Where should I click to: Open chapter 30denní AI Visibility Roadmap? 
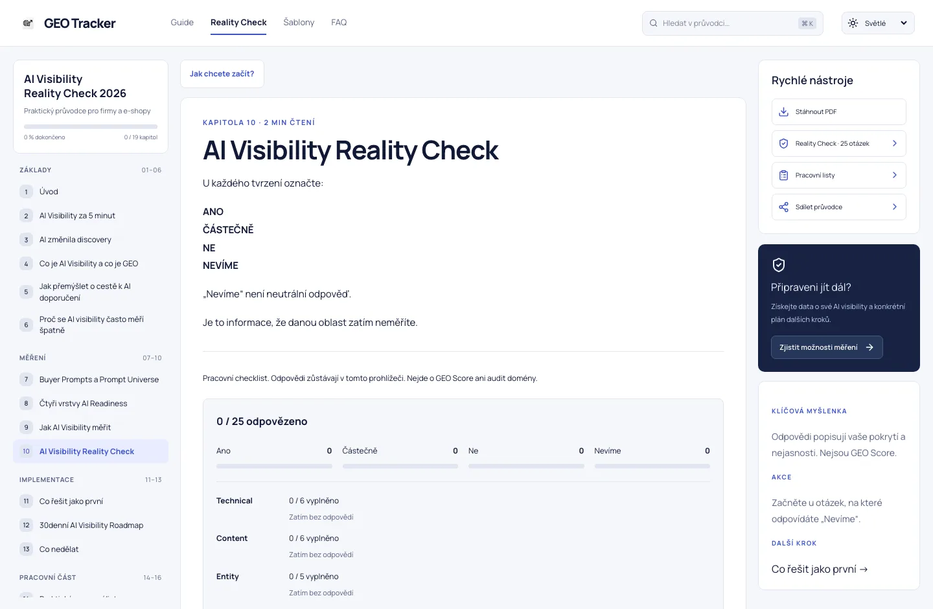pyautogui.click(x=91, y=525)
